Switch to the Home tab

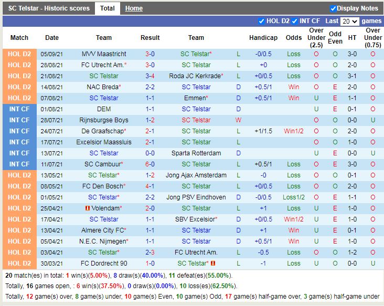point(134,8)
